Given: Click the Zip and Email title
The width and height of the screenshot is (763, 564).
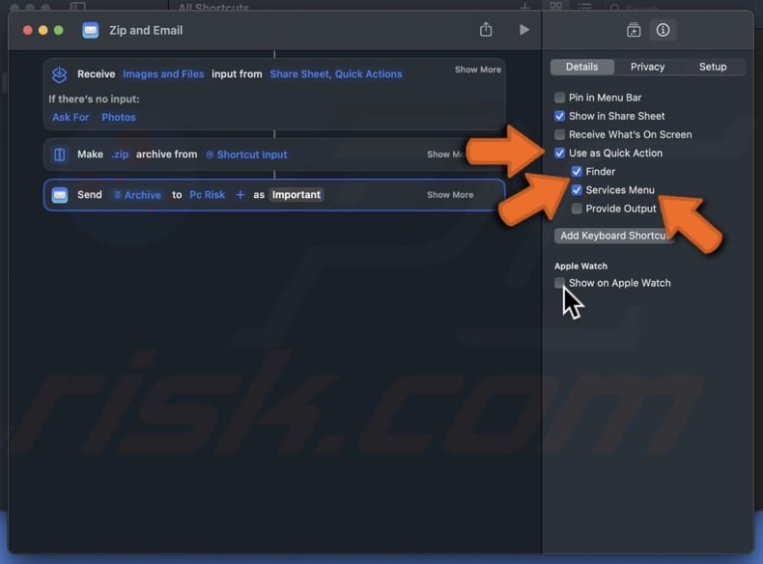Looking at the screenshot, I should click(146, 30).
